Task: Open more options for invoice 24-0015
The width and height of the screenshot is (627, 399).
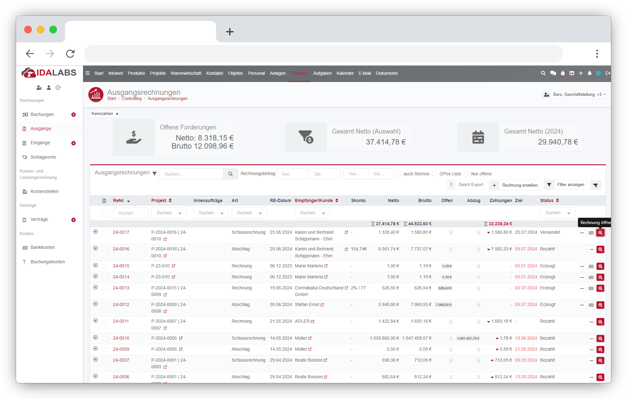Action: pos(582,266)
